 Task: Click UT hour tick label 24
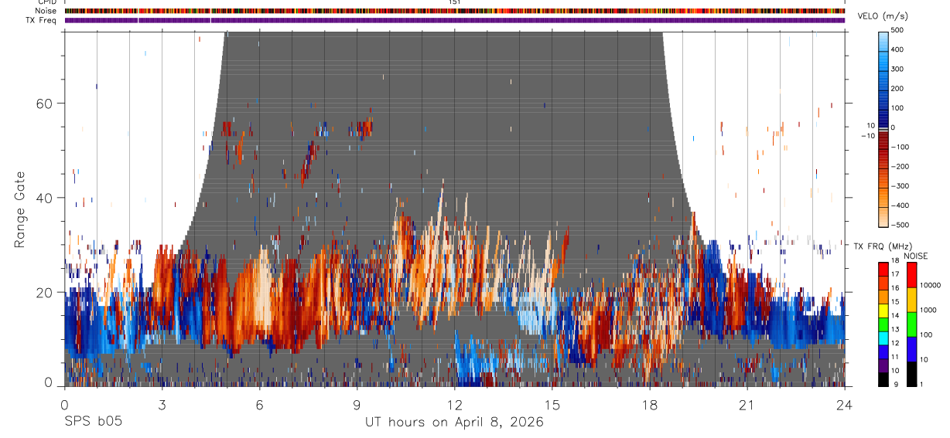pyautogui.click(x=845, y=404)
